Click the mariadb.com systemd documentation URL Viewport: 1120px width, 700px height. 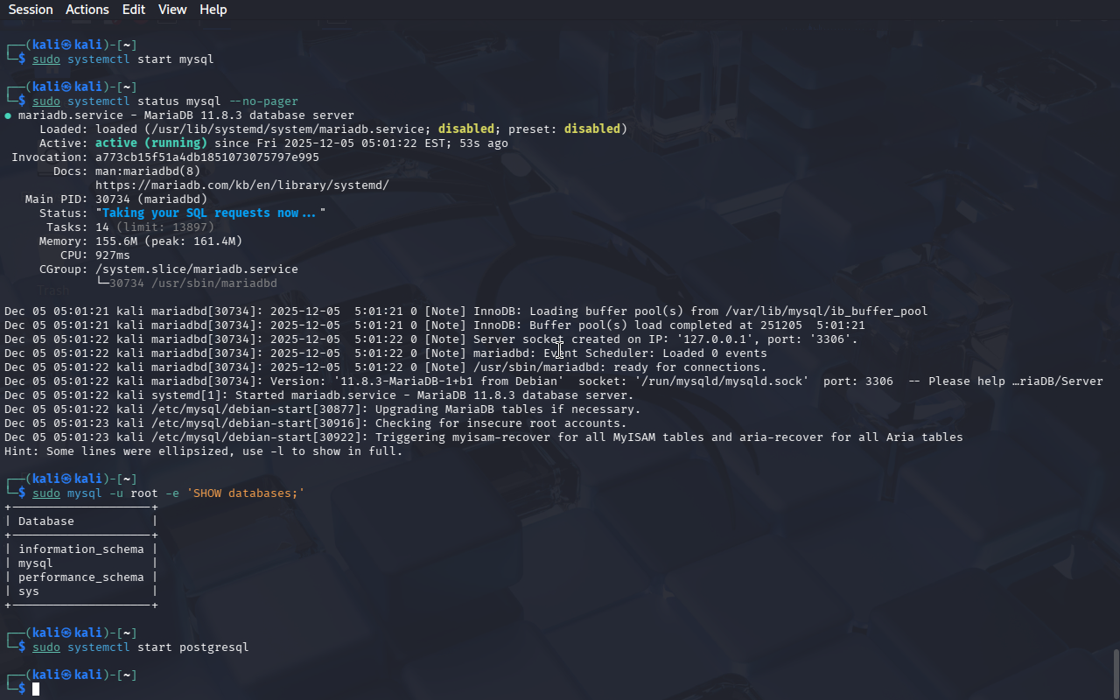(241, 185)
